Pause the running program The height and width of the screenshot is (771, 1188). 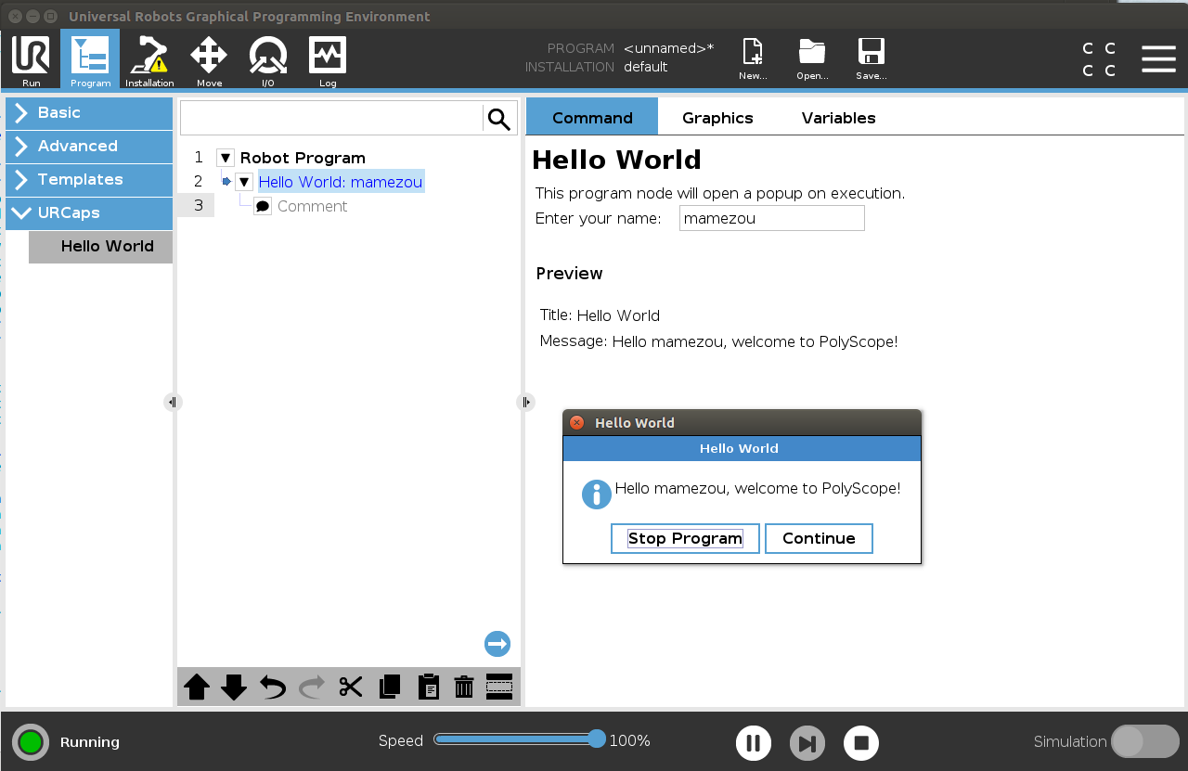[x=754, y=743]
